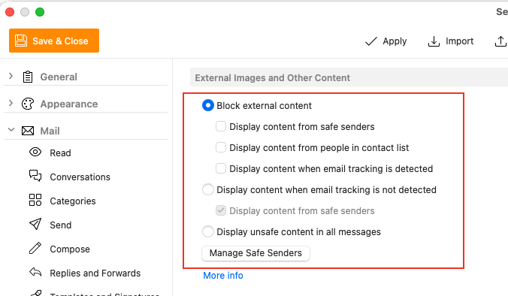Click External Images and Other Content header

(273, 77)
